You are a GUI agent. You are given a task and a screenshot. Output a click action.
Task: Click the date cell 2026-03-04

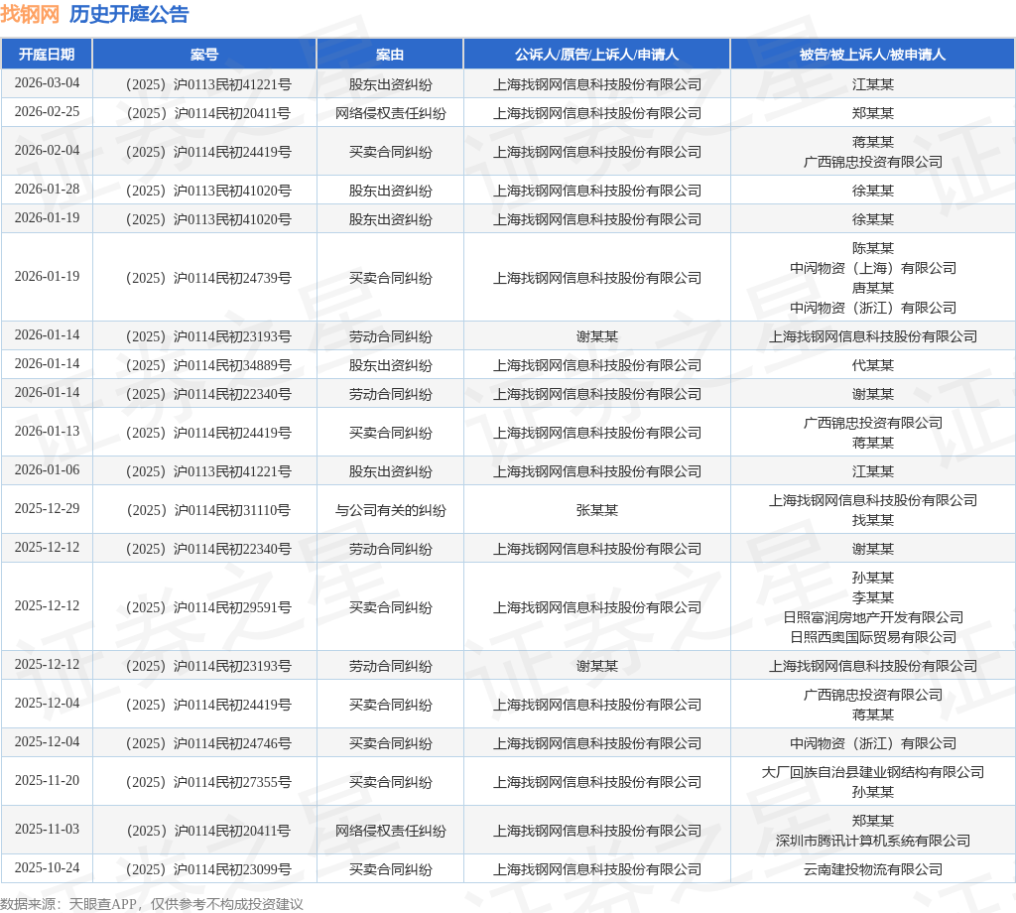pyautogui.click(x=47, y=83)
